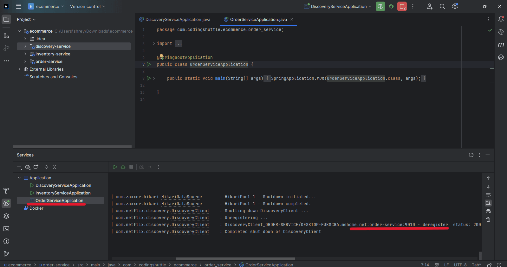Open the Problems tool window
The image size is (507, 267).
(x=6, y=241)
